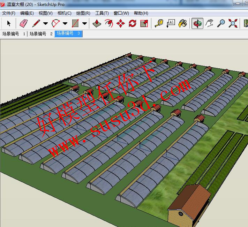Click the brown-roofed house in the model
The height and width of the screenshot is (227, 248).
coord(189,205)
